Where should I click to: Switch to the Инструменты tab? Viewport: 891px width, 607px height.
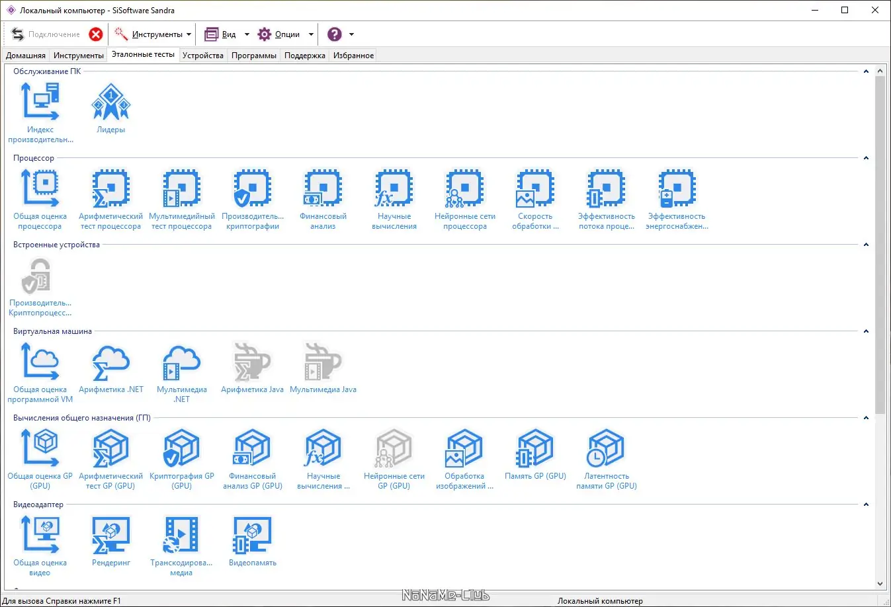(79, 56)
